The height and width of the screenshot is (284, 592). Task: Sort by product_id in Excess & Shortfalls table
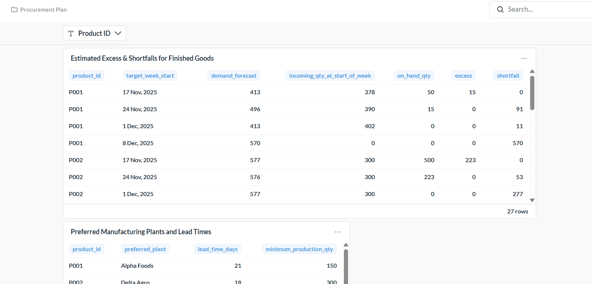tap(87, 75)
